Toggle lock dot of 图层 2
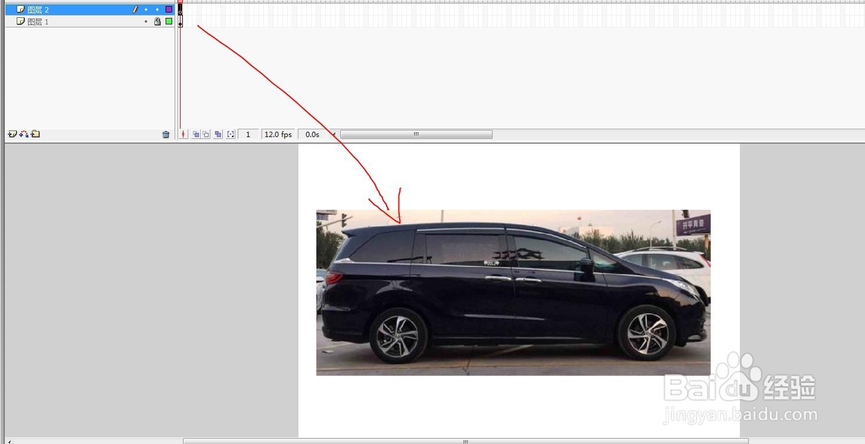 157,10
